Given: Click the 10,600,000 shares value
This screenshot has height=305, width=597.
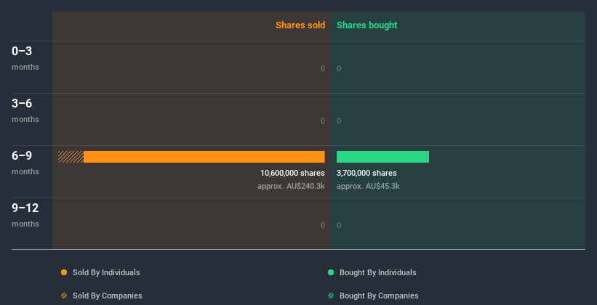Looking at the screenshot, I should tap(292, 173).
